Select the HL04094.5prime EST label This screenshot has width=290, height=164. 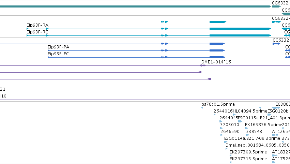tap(250, 111)
